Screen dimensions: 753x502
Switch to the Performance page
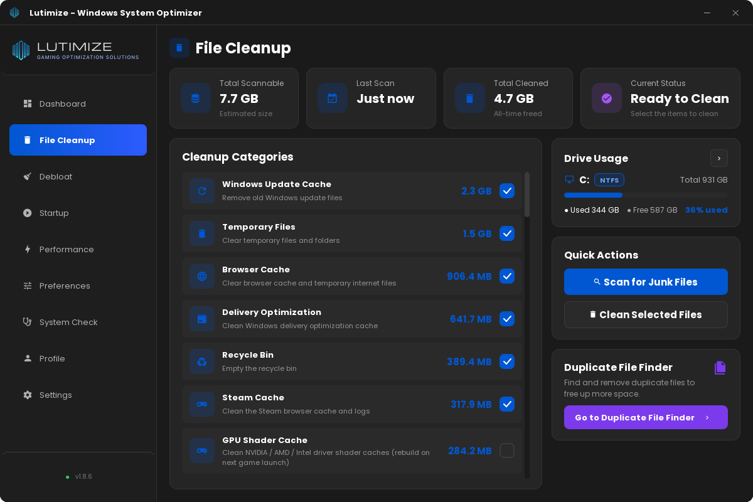[x=78, y=249]
